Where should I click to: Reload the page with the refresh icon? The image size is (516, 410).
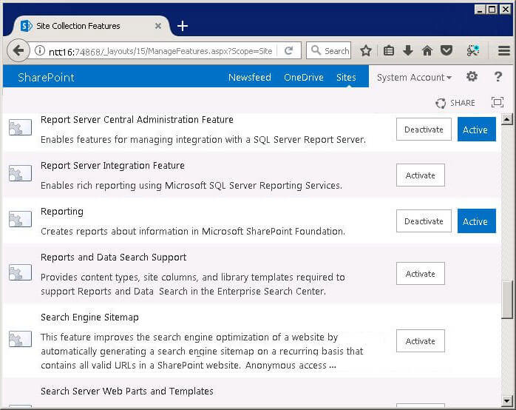click(x=288, y=50)
